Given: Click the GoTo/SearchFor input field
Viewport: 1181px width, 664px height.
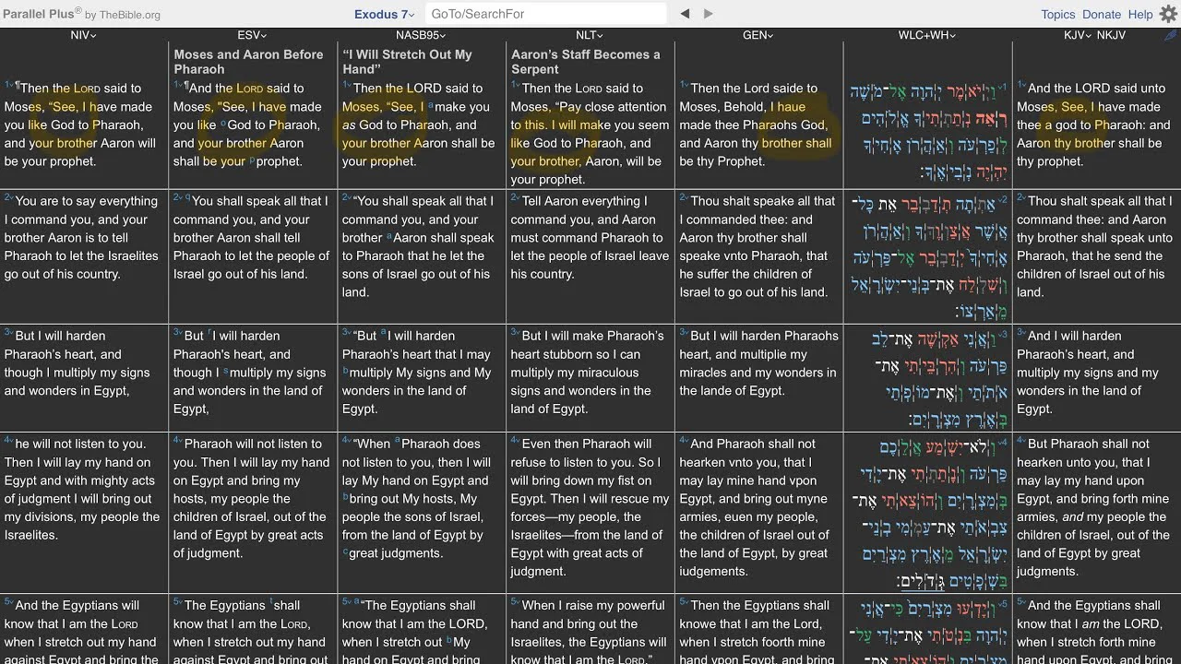Looking at the screenshot, I should pyautogui.click(x=545, y=14).
